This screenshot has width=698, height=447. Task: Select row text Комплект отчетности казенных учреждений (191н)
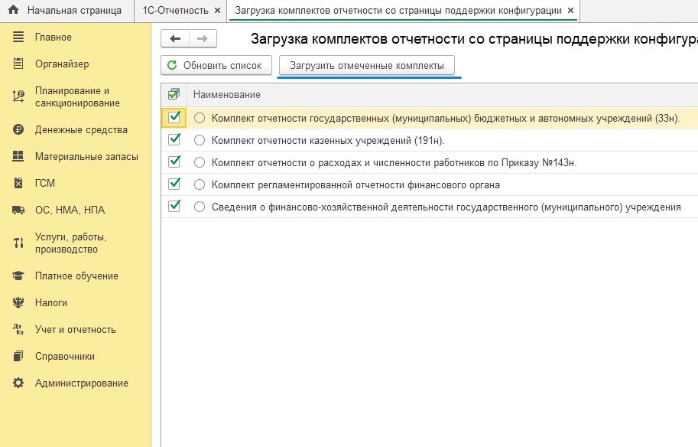328,140
